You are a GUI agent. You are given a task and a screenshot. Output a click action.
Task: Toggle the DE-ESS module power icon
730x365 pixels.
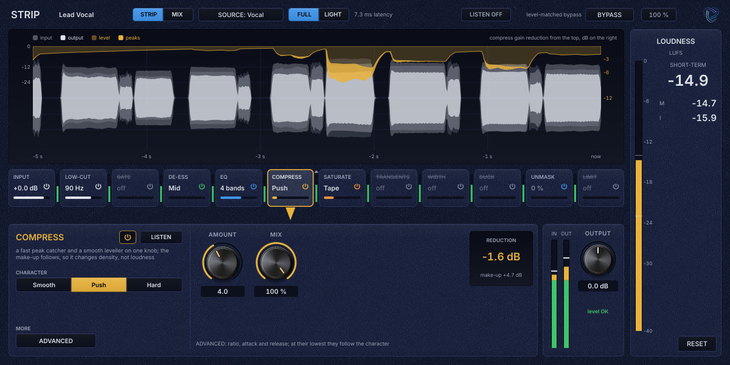tap(202, 187)
